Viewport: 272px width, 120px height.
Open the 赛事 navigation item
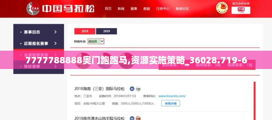pyautogui.click(x=134, y=9)
